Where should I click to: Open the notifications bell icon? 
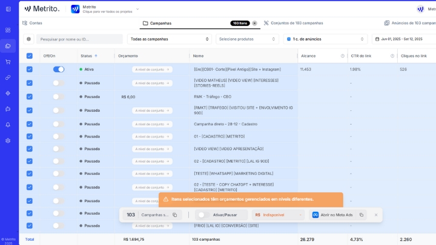tap(8, 125)
